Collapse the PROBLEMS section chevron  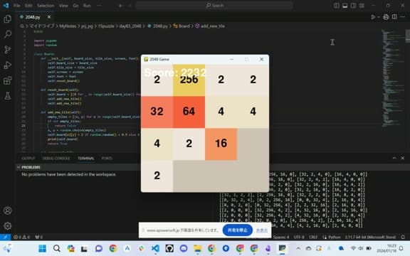[19, 167]
